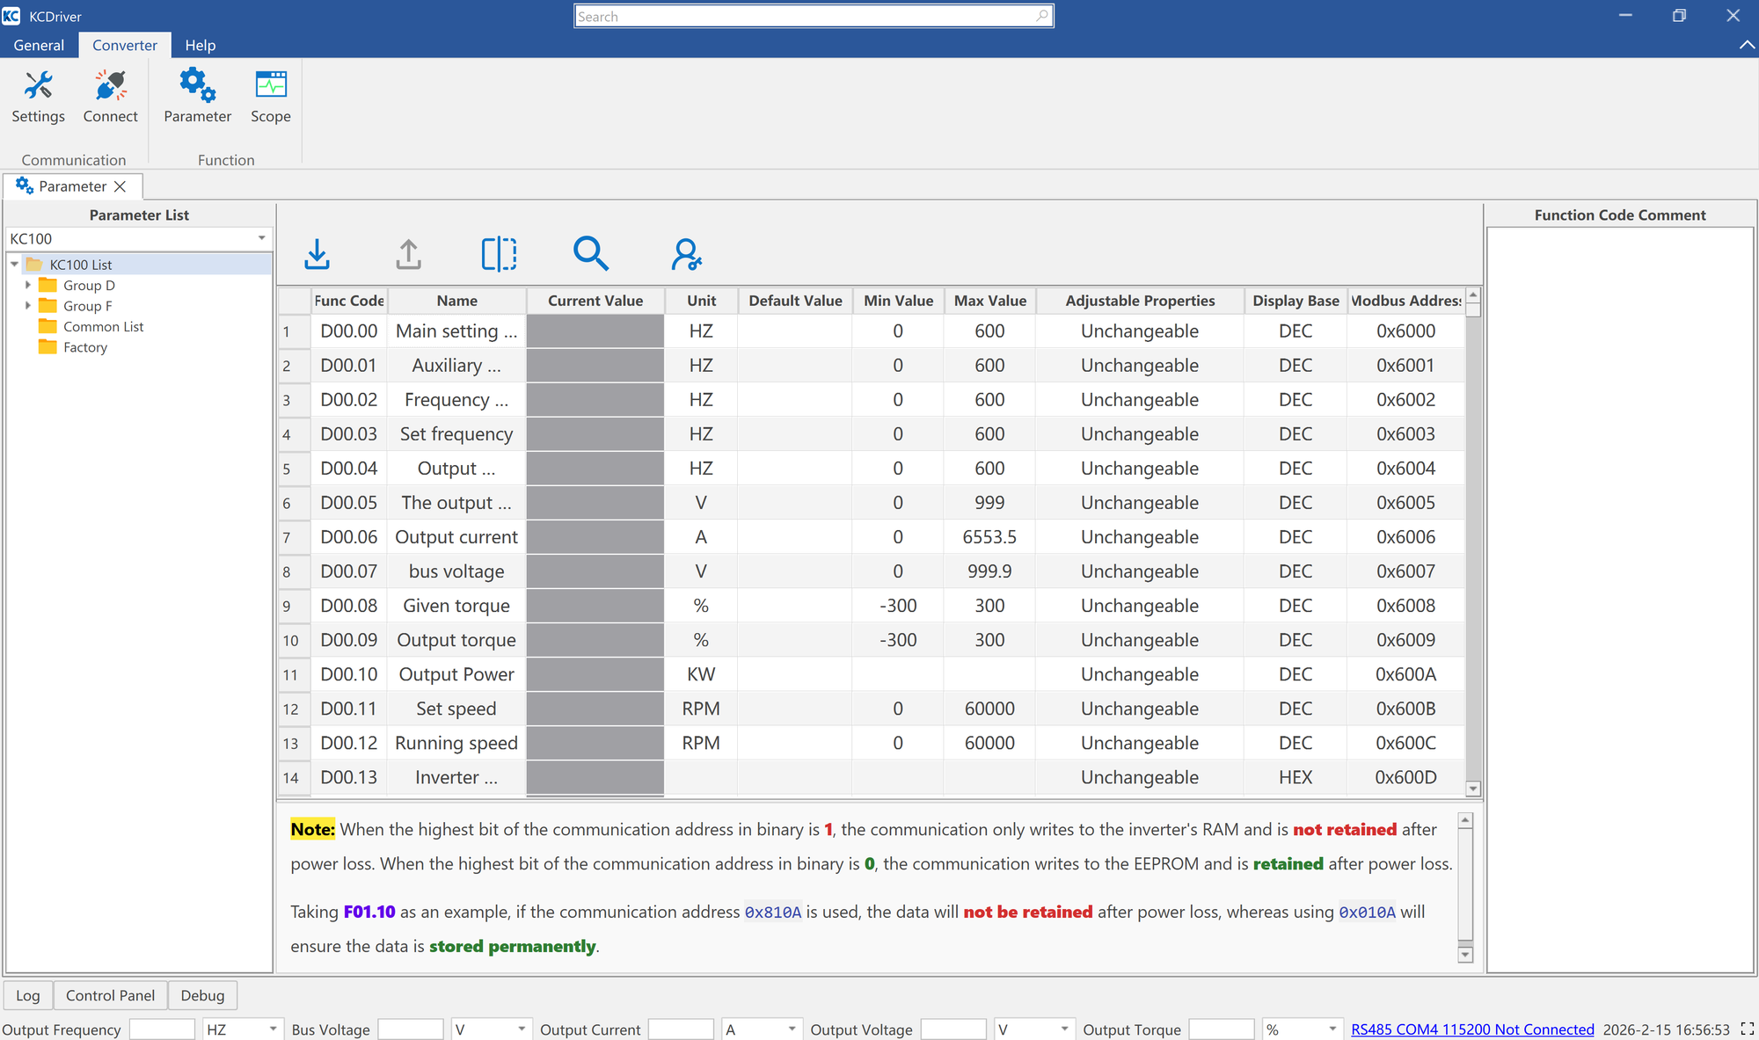Switch to the Control Panel tab
This screenshot has height=1040, width=1759.
[110, 994]
